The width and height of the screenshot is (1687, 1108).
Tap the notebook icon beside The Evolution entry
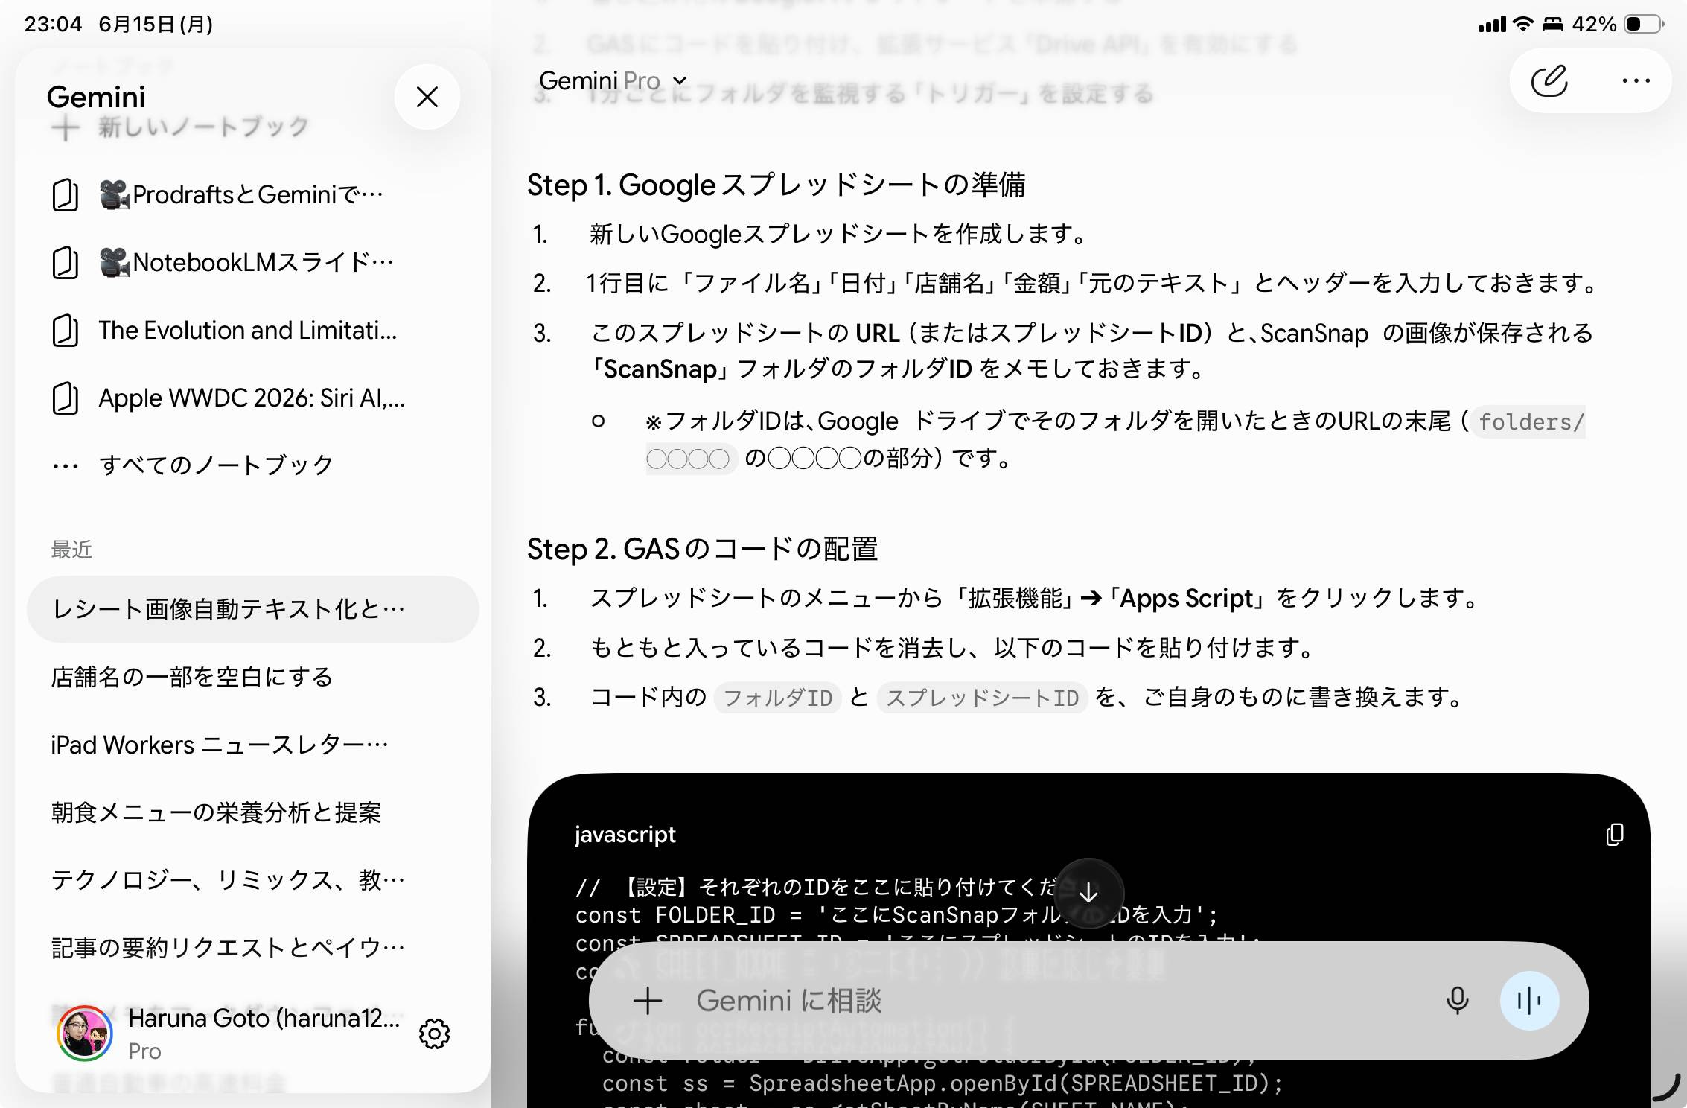coord(66,331)
